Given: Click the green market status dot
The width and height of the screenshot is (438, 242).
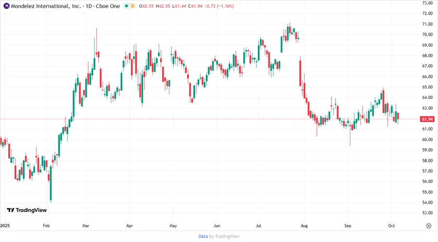Looking at the screenshot, I should (126, 6).
